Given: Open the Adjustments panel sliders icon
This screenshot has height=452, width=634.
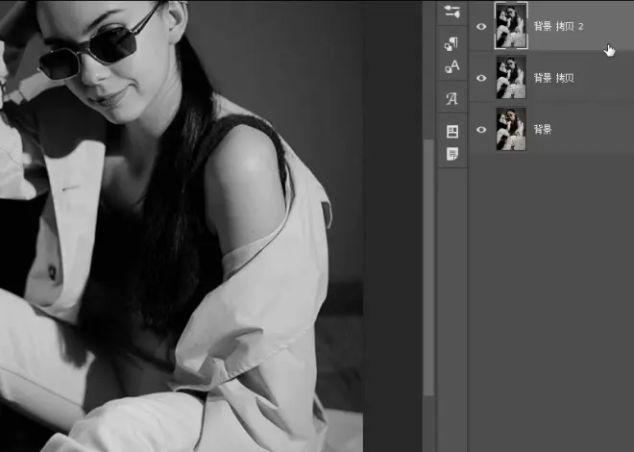Looking at the screenshot, I should coord(452,12).
